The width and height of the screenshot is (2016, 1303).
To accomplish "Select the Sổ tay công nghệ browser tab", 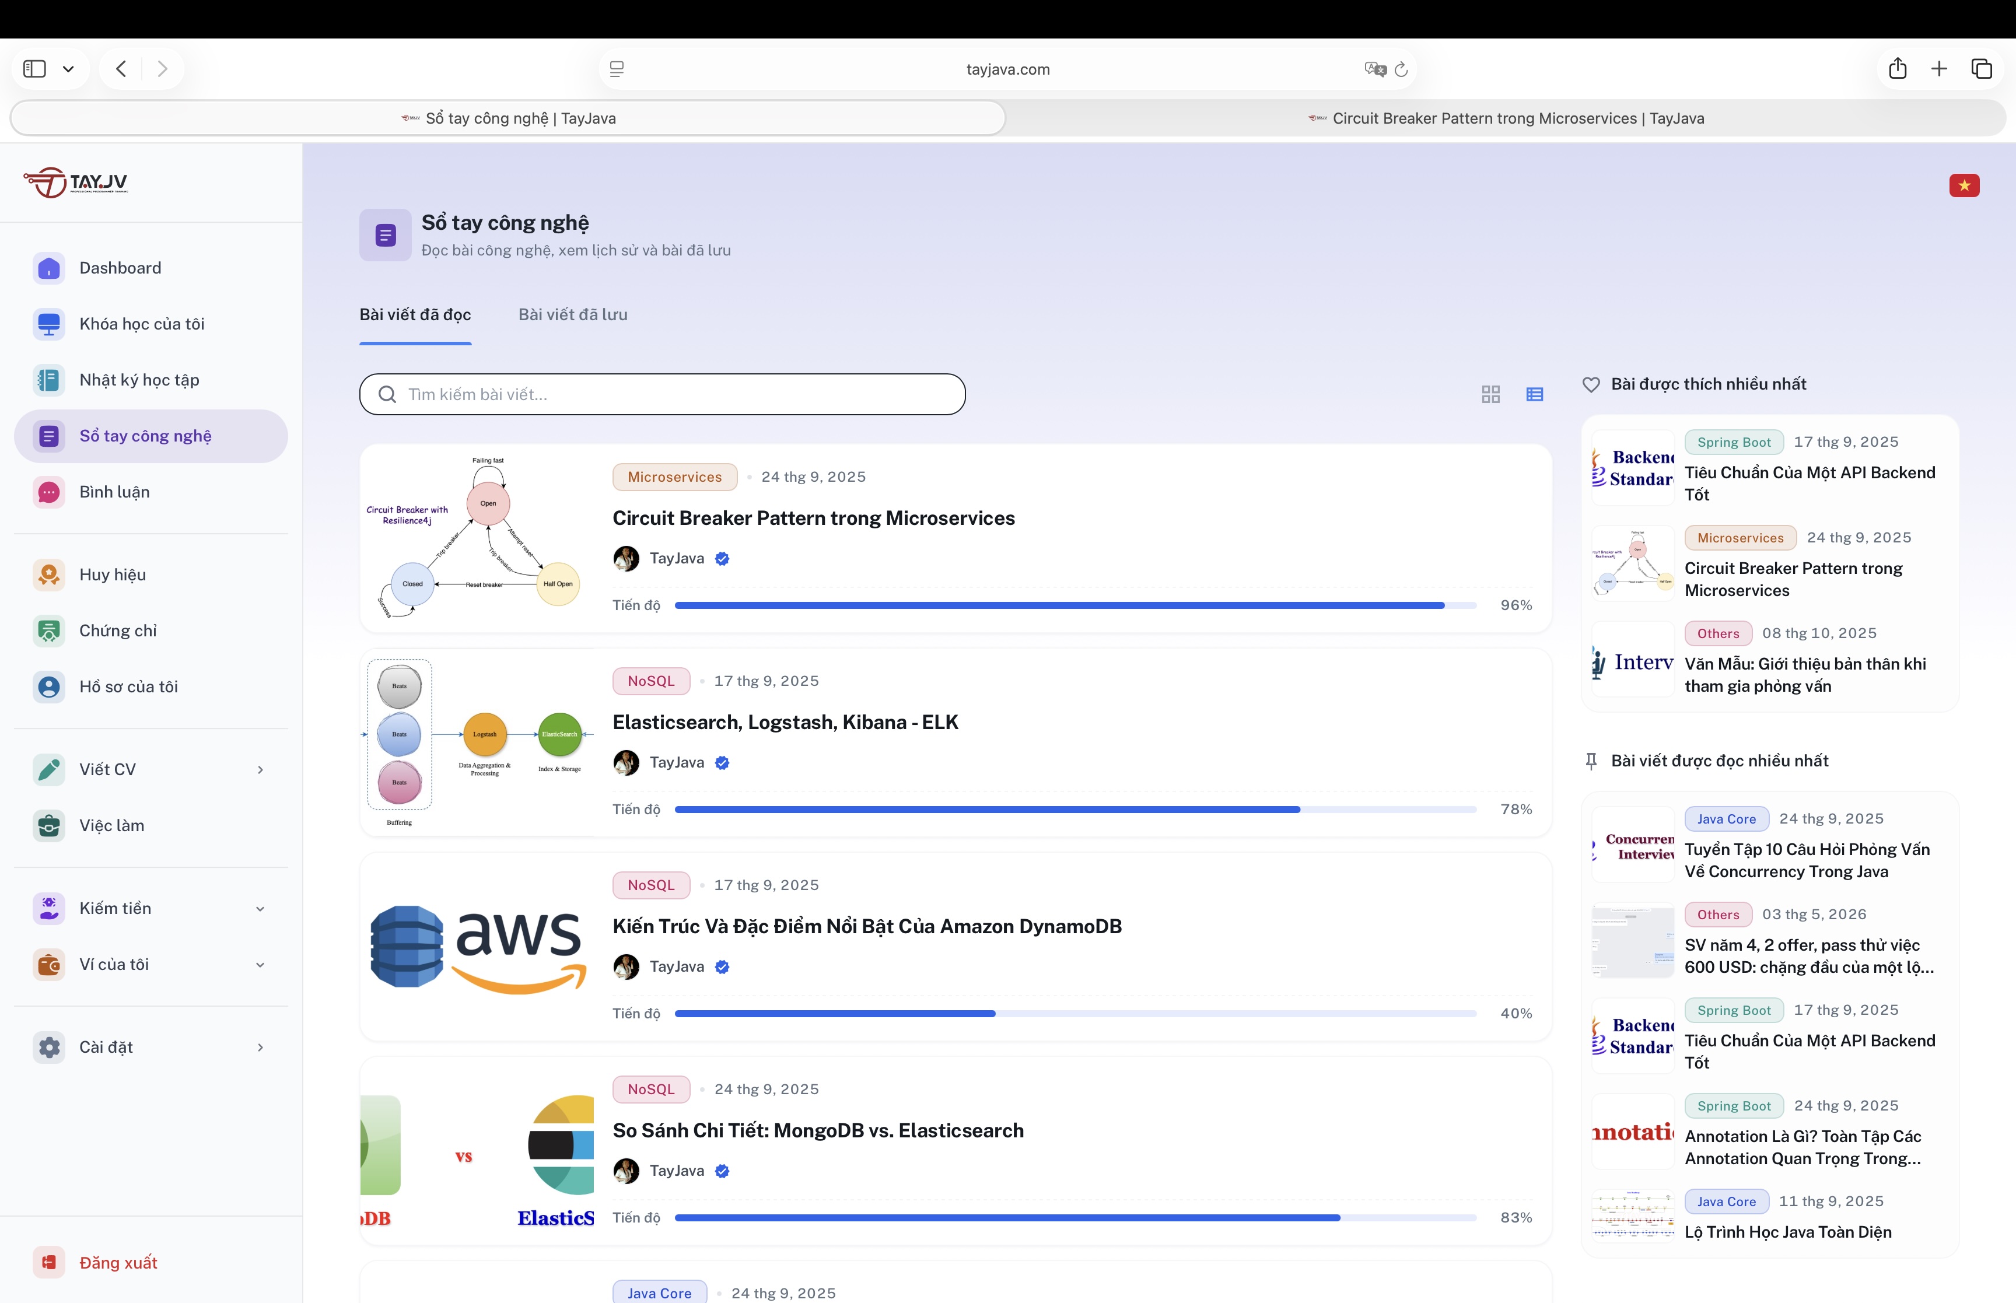I will click(509, 118).
